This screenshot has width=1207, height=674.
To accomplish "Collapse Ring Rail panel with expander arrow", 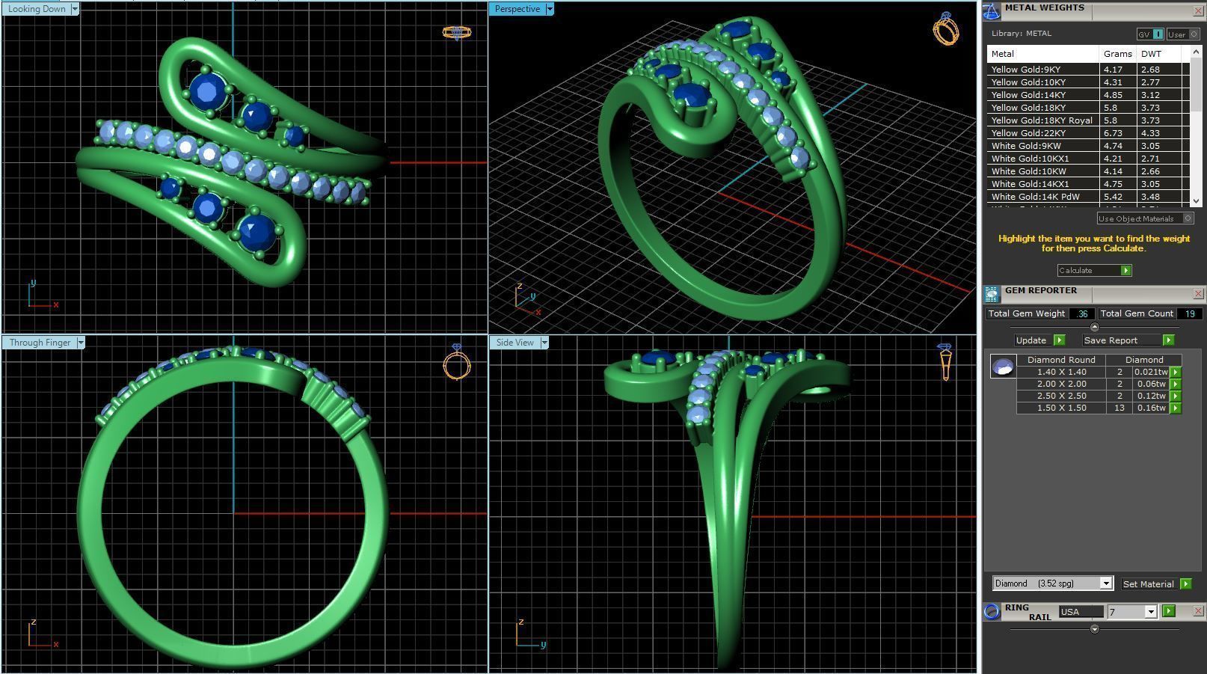I will pyautogui.click(x=1095, y=629).
